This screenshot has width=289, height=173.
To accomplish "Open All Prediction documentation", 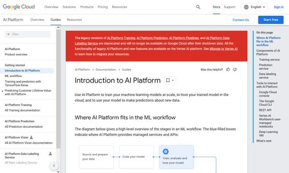I will [24, 127].
